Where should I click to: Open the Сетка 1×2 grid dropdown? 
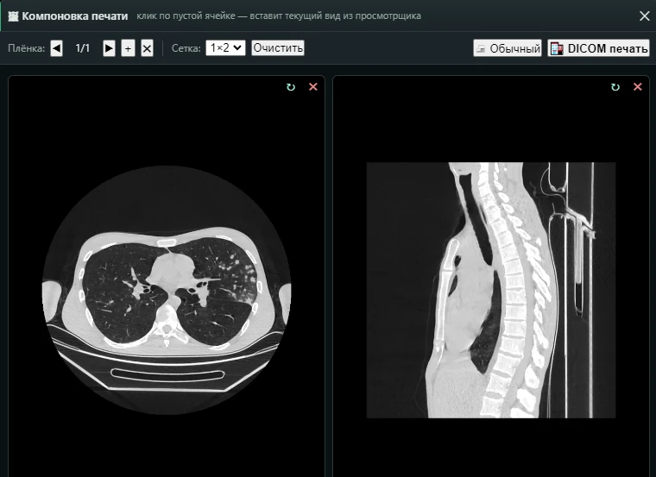tap(225, 47)
